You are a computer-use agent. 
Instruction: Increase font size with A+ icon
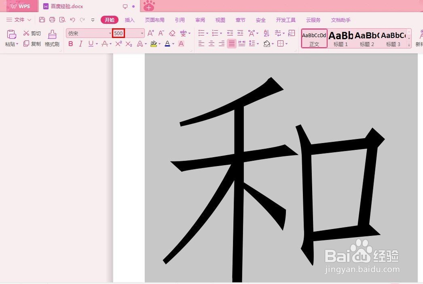click(151, 33)
